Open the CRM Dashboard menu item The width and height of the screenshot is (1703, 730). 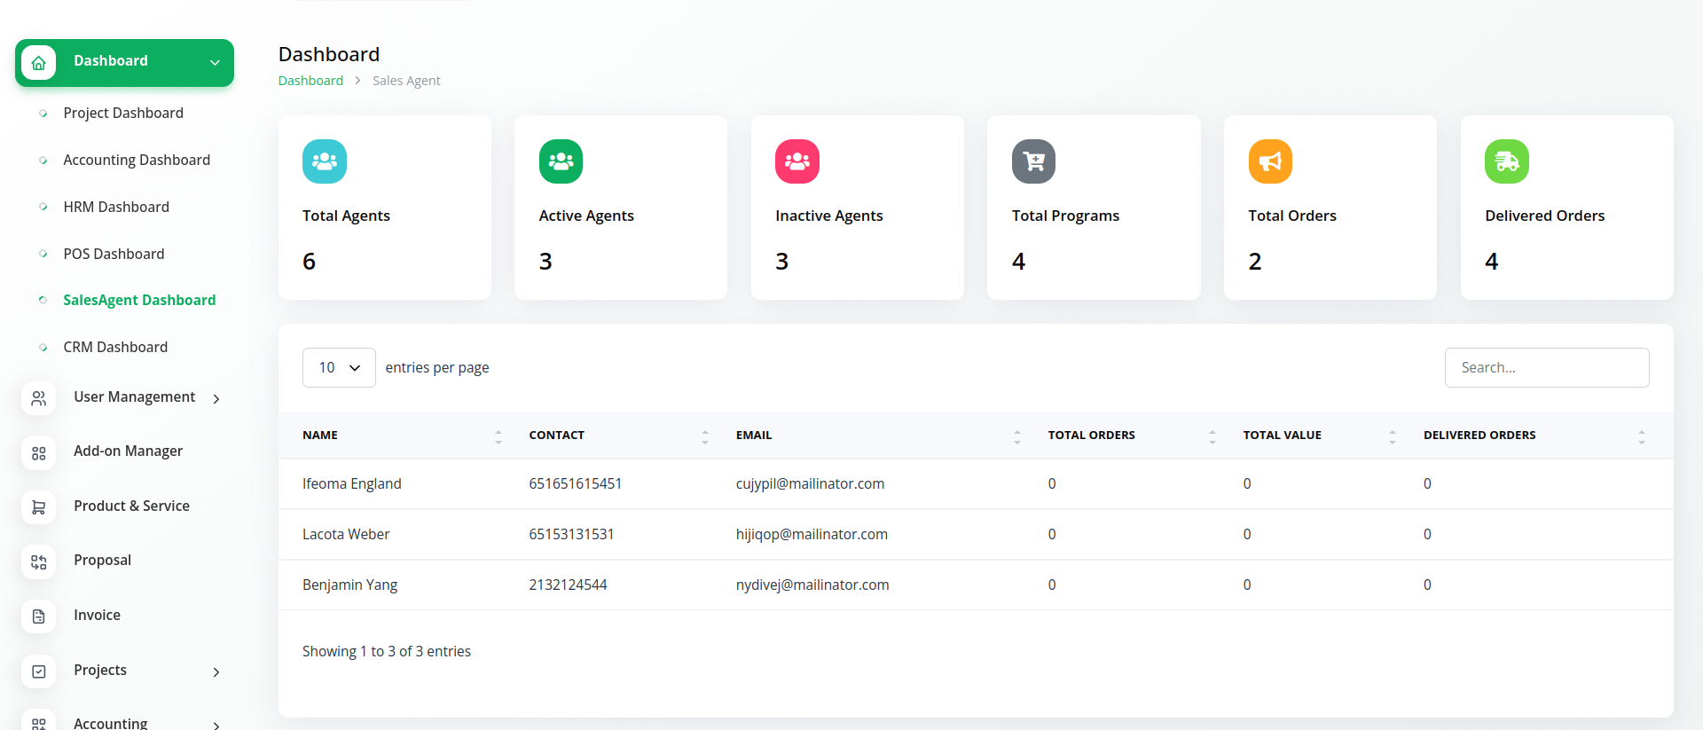115,347
